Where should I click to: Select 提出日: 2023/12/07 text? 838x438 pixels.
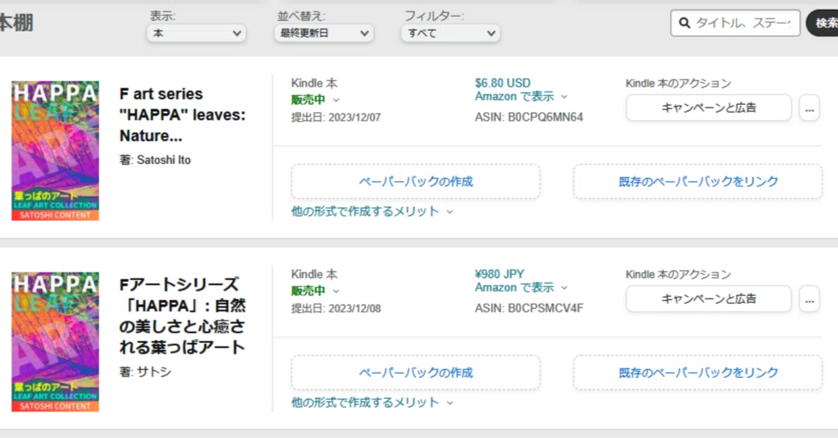pyautogui.click(x=336, y=117)
